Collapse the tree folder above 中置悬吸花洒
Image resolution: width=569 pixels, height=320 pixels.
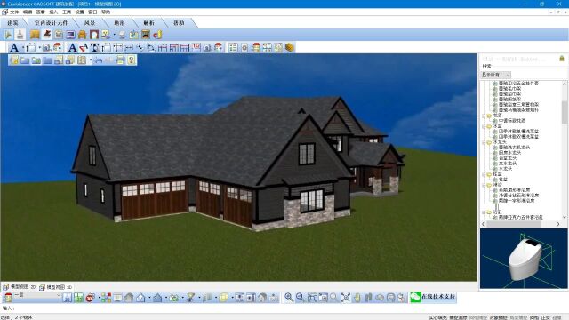484,116
